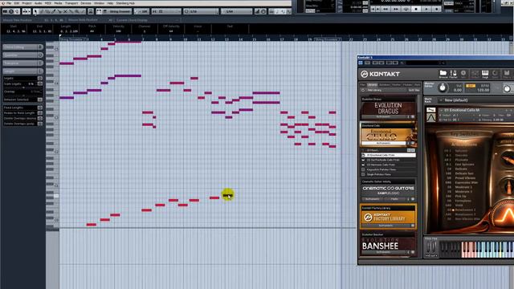514x289 pixels.
Task: Click the transport Stop button
Action: [x=416, y=9]
